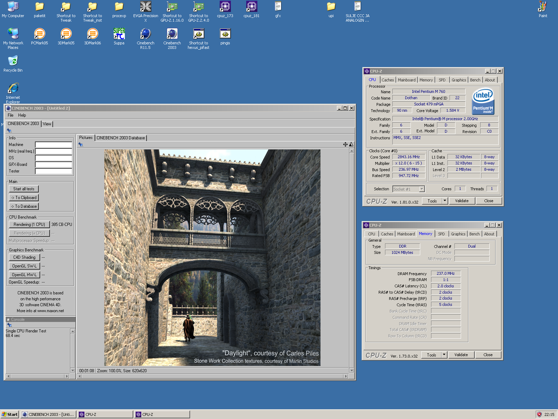The width and height of the screenshot is (558, 419).
Task: Click the picture panel horizontal scrollbar
Action: coord(212,376)
